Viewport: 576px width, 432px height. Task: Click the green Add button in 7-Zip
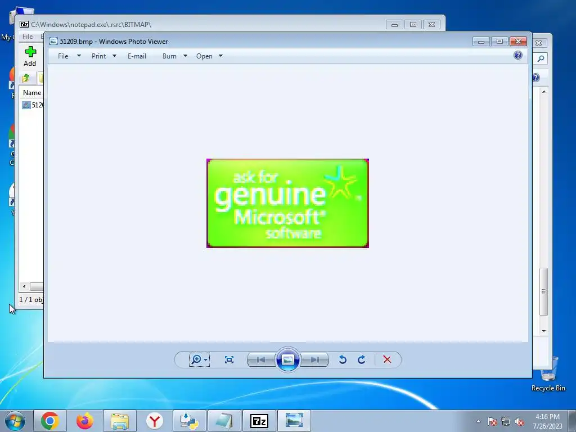[30, 56]
